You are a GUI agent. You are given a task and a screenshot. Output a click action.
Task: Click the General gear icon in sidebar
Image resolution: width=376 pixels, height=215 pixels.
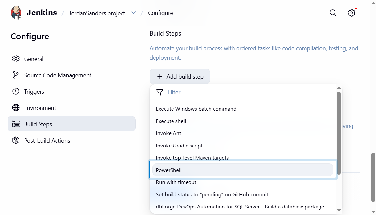tap(16, 59)
